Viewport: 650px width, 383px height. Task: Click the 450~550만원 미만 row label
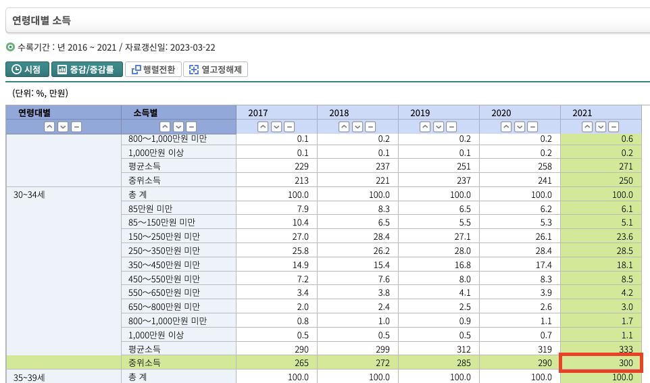coord(178,279)
